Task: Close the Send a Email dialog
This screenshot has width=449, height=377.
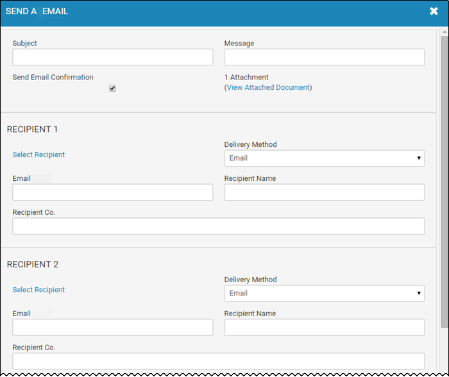Action: (434, 11)
